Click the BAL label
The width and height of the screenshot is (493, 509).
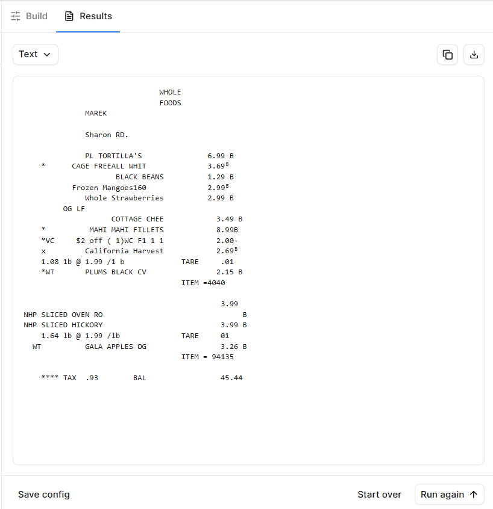[x=139, y=378]
